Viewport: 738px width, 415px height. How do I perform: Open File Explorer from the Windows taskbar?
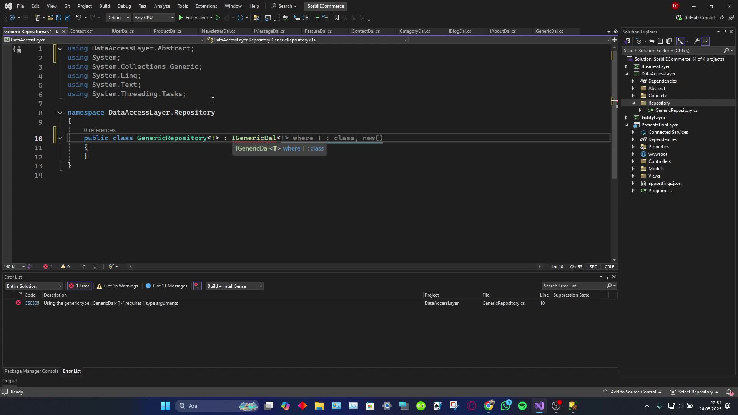[319, 406]
